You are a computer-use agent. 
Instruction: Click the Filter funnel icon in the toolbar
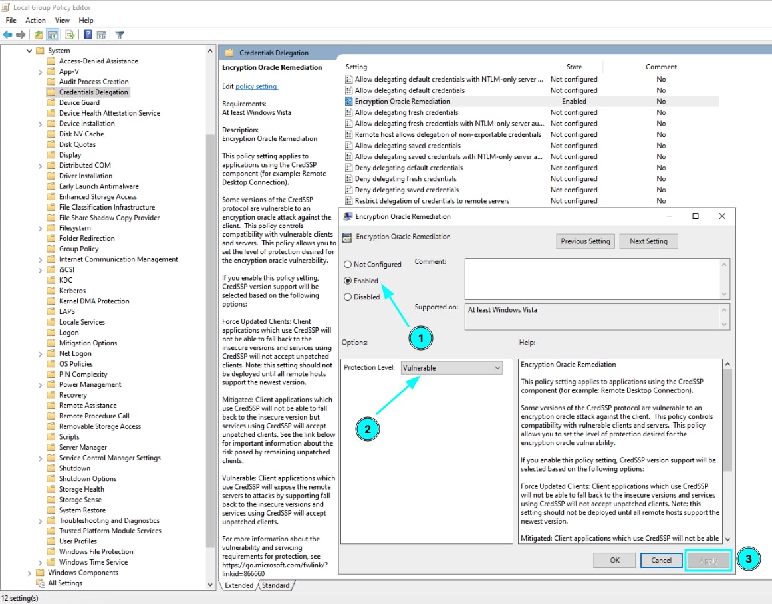[120, 35]
